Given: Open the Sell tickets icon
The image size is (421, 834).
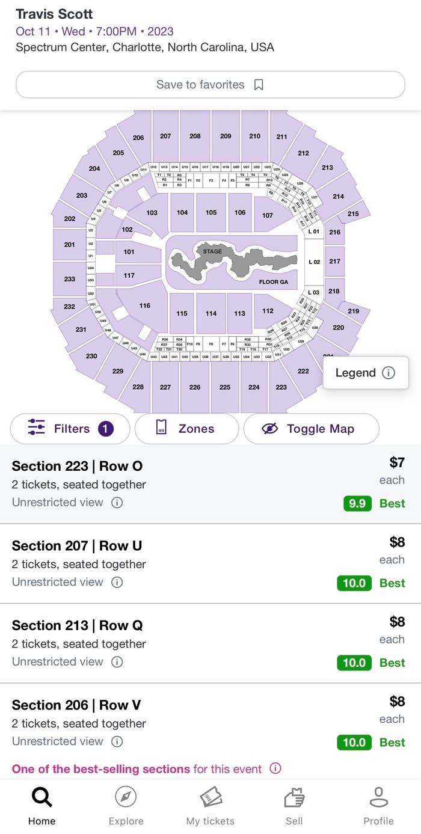Looking at the screenshot, I should tap(294, 798).
